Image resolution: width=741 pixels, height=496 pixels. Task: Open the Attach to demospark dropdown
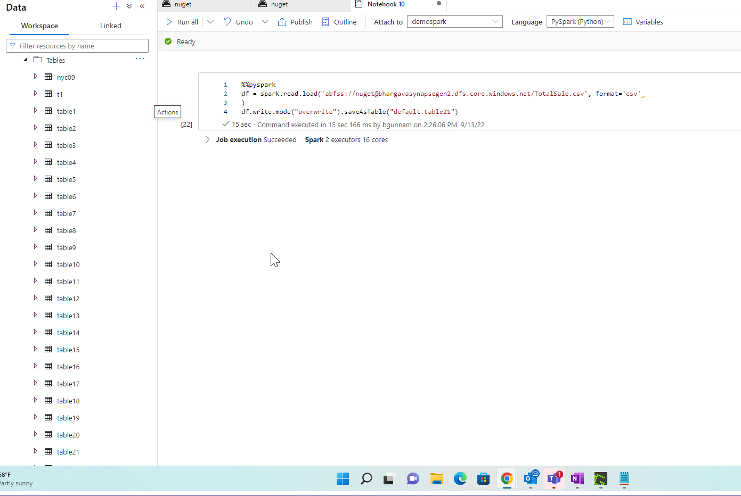[454, 22]
